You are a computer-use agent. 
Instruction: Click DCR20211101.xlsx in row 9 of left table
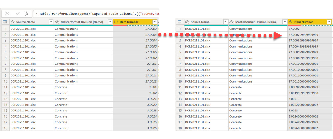coord(32,76)
